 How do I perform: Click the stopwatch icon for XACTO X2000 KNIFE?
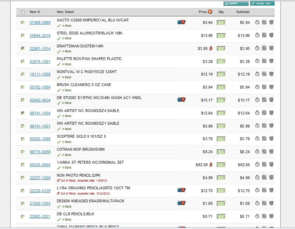coord(257,22)
